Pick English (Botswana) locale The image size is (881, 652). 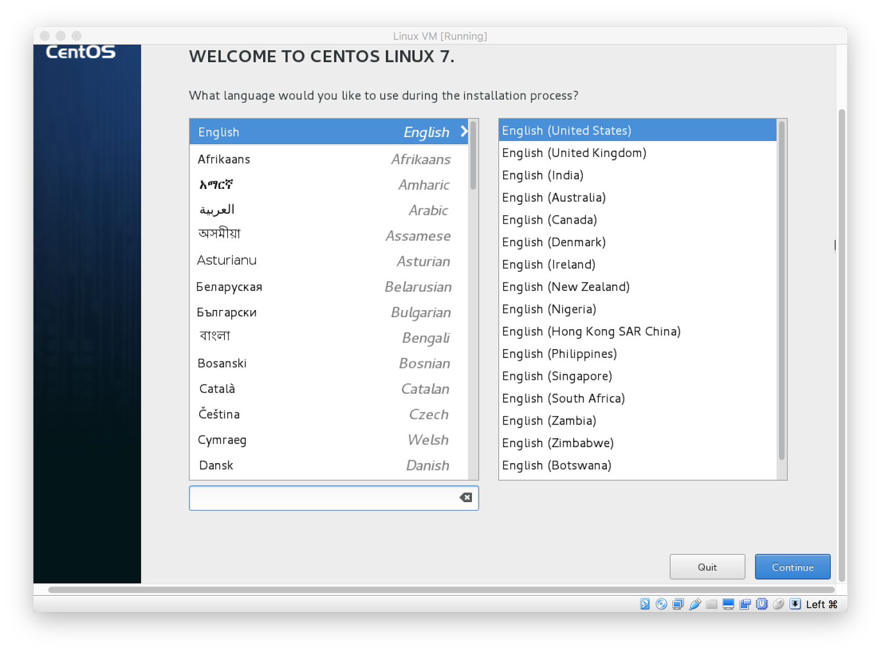click(x=638, y=465)
